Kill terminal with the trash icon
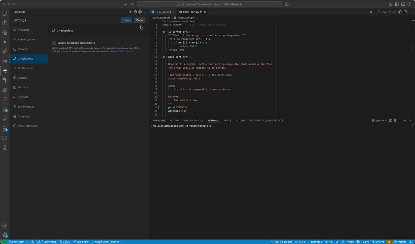415x244 pixels. 395,121
